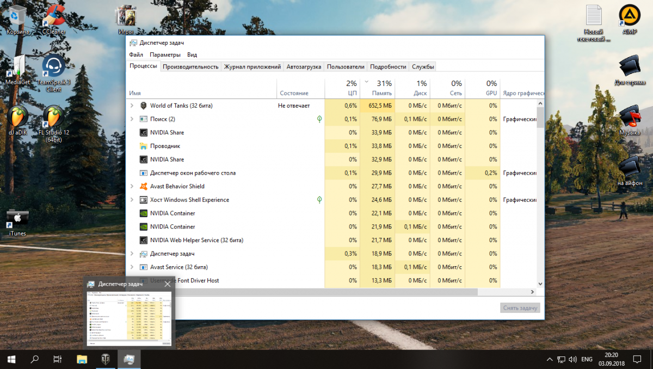This screenshot has width=653, height=369.
Task: Expand the Avast Service (32 бита) group
Action: pos(132,267)
